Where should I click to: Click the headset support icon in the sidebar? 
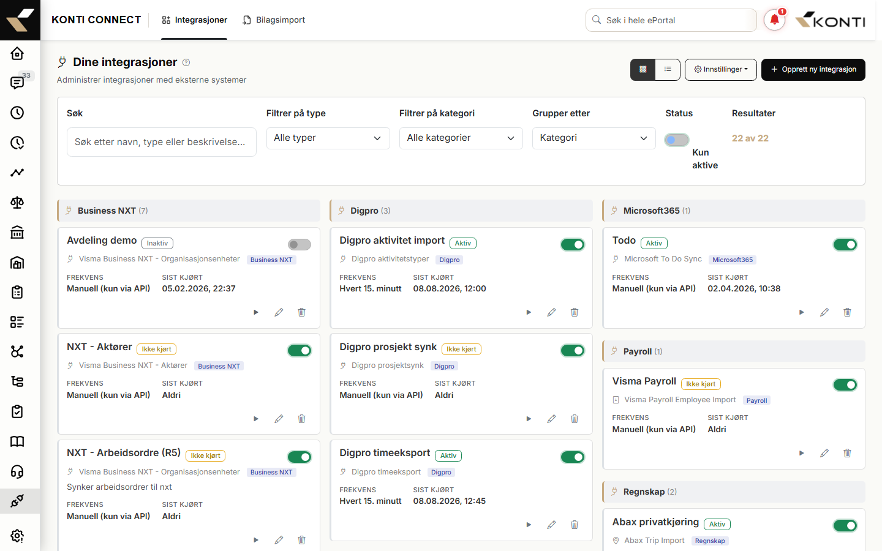pyautogui.click(x=17, y=471)
